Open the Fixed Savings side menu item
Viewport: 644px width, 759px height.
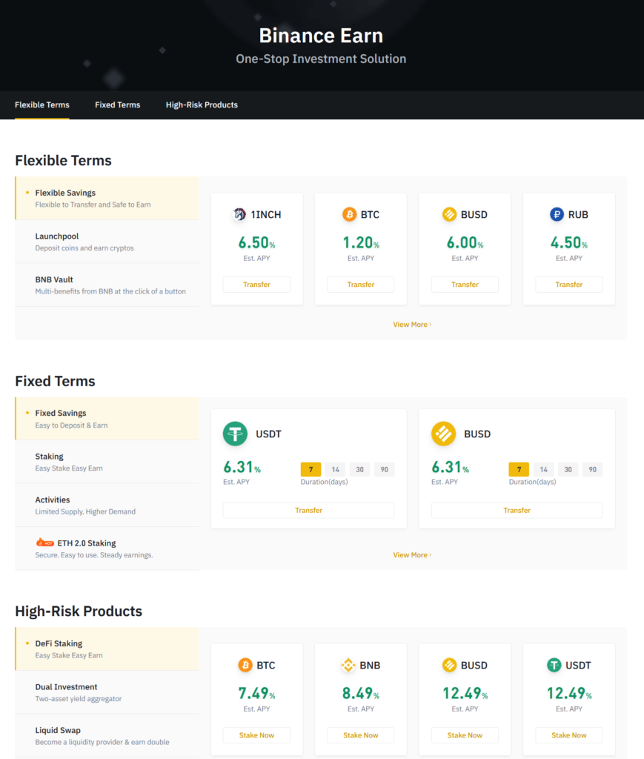(x=107, y=419)
